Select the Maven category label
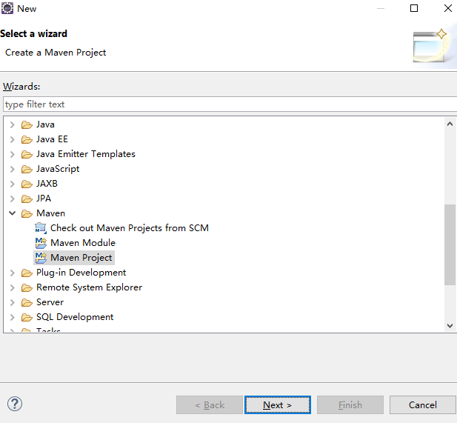 pos(50,213)
